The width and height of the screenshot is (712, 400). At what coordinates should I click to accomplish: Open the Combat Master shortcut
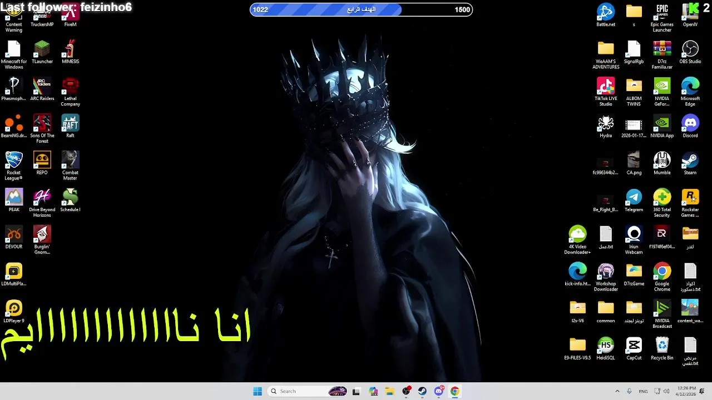[70, 166]
